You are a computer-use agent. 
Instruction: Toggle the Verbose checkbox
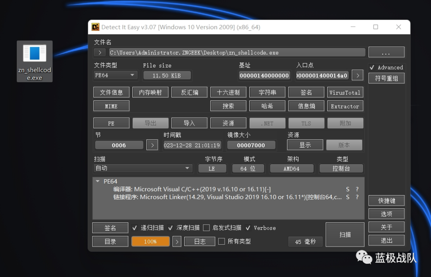[x=248, y=228]
